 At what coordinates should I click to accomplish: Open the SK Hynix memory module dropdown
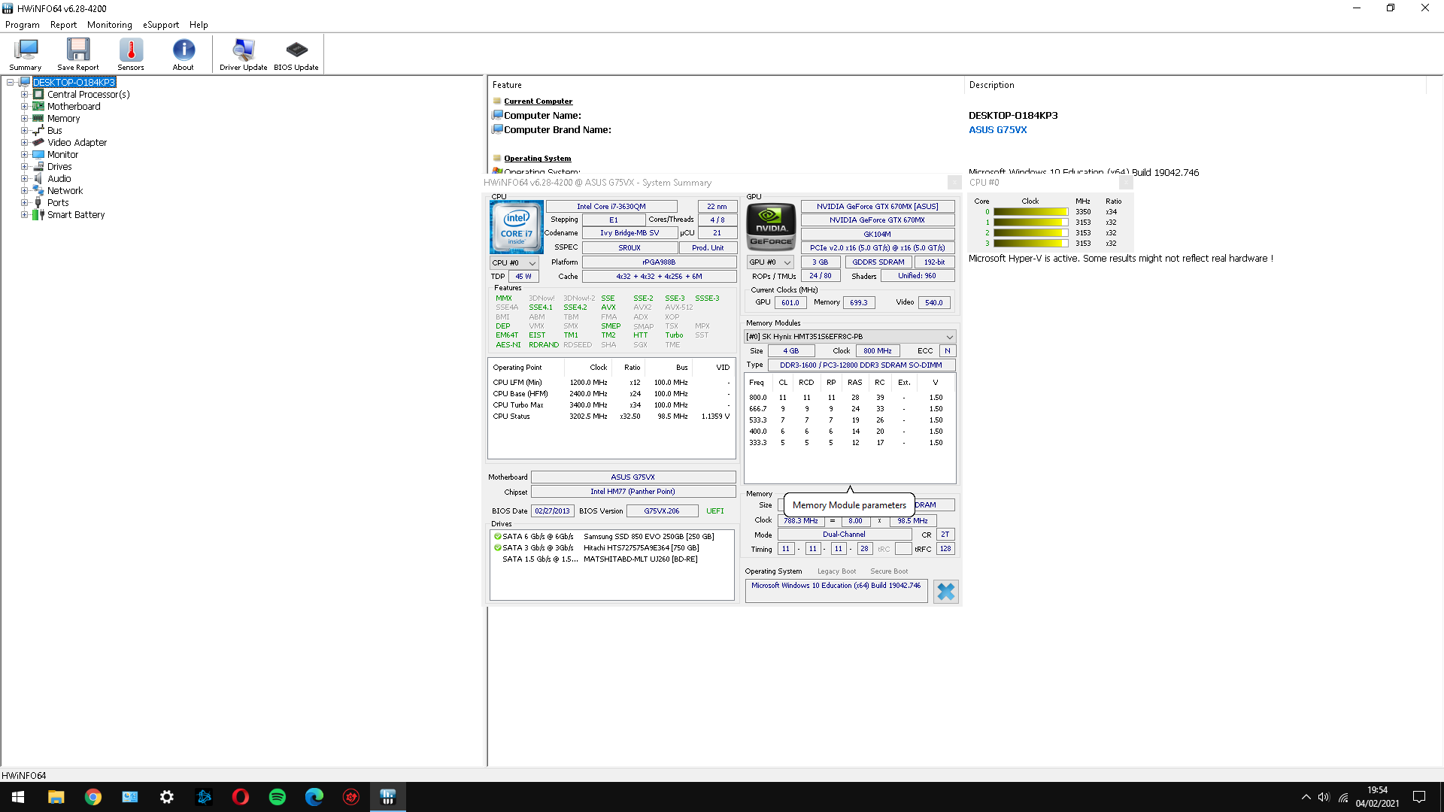pos(850,337)
